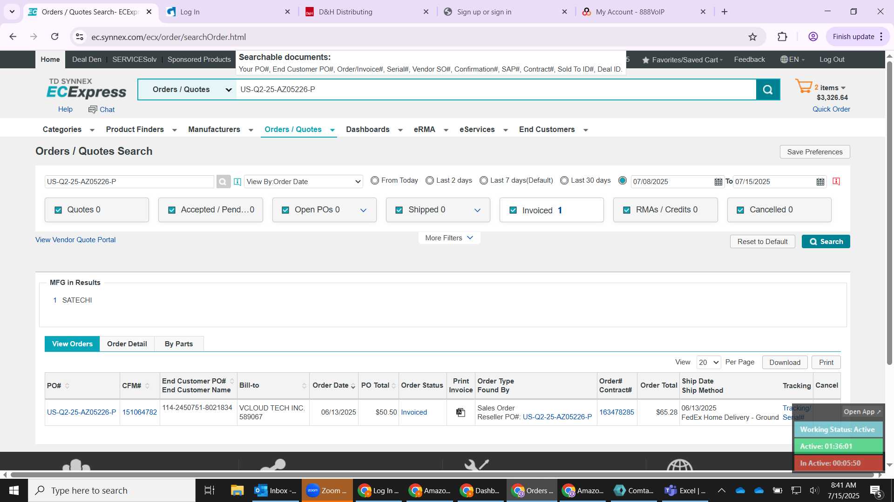894x502 pixels.
Task: Open the View Vendor Quote Portal link
Action: 75,240
